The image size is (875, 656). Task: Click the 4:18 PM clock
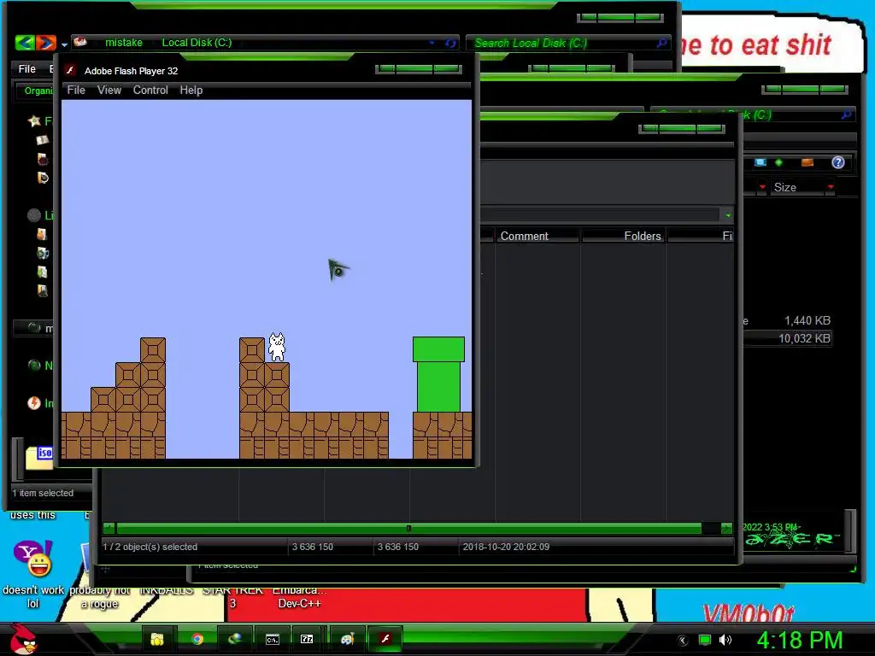point(799,640)
